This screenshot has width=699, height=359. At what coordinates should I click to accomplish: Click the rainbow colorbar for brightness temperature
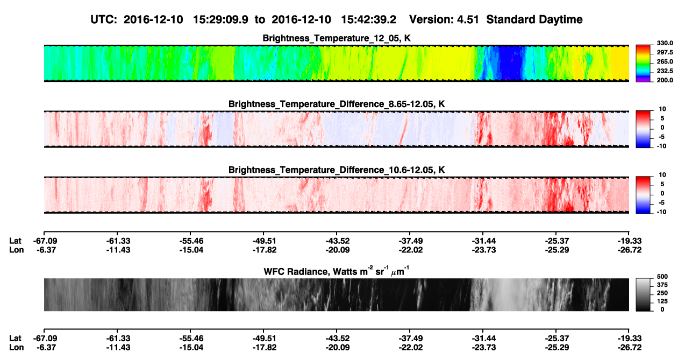point(643,63)
